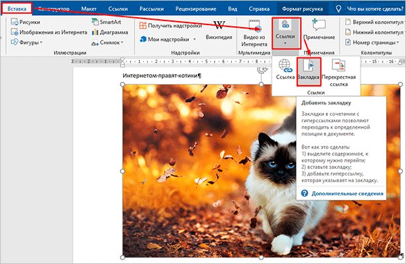Open the Справка tab

259,9
